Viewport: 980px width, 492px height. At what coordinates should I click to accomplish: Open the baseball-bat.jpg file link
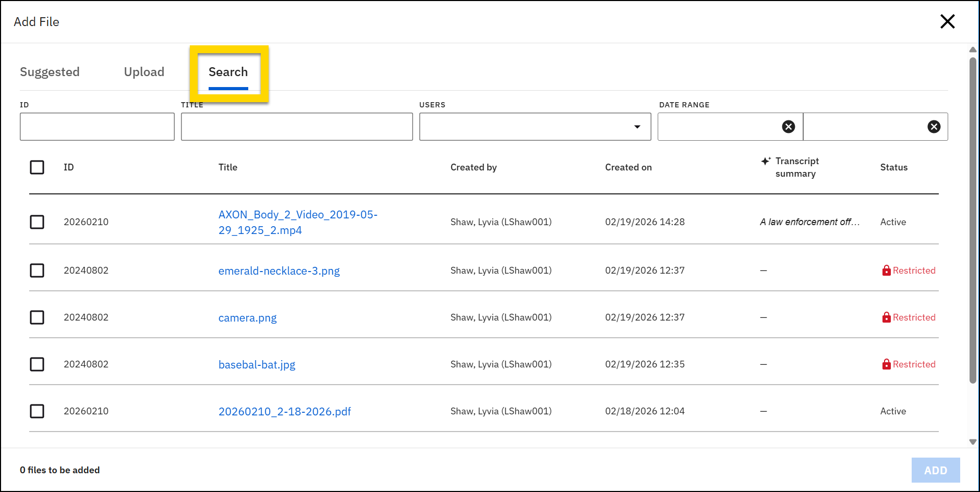tap(257, 364)
